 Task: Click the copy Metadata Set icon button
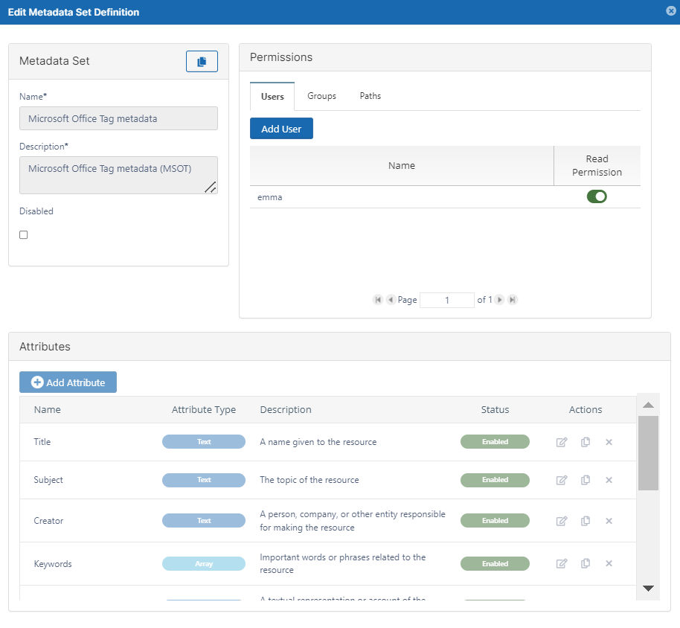(x=202, y=62)
